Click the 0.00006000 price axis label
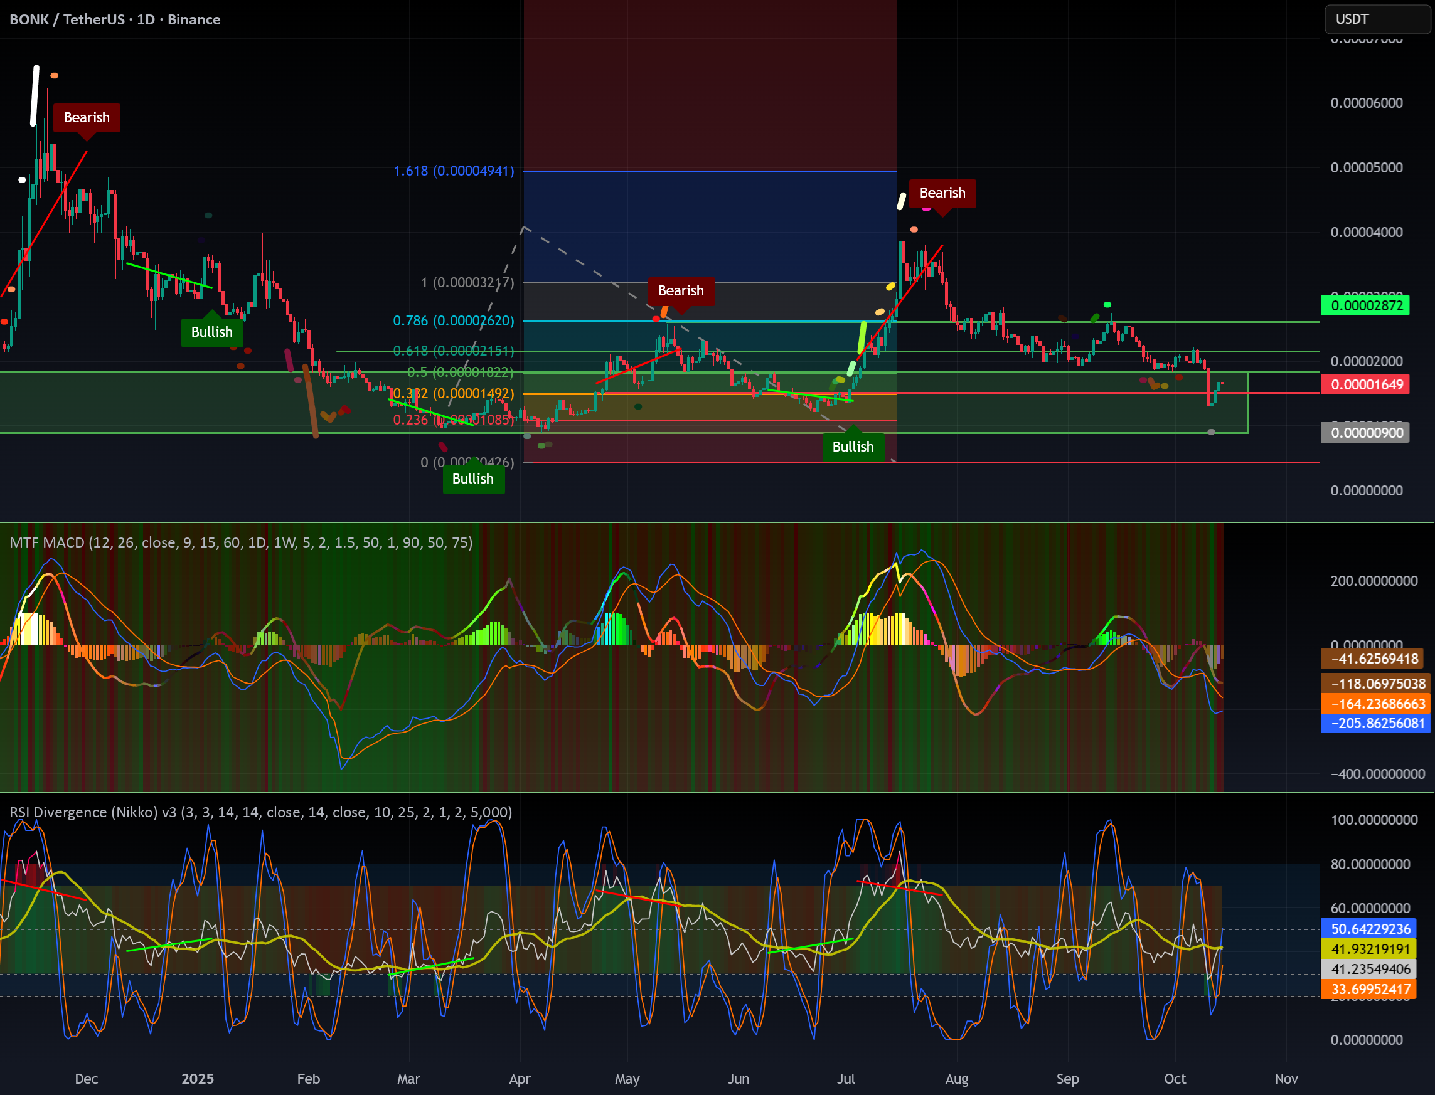 click(1367, 103)
